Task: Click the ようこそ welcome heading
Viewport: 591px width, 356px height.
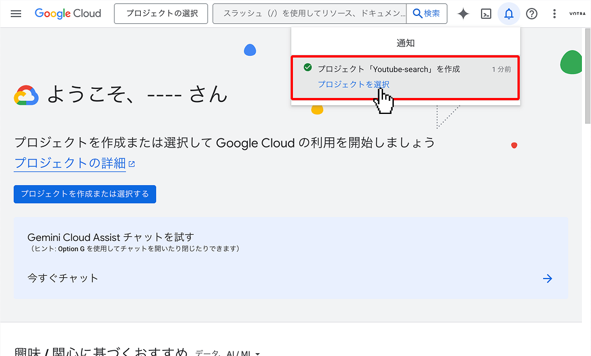Action: click(137, 94)
